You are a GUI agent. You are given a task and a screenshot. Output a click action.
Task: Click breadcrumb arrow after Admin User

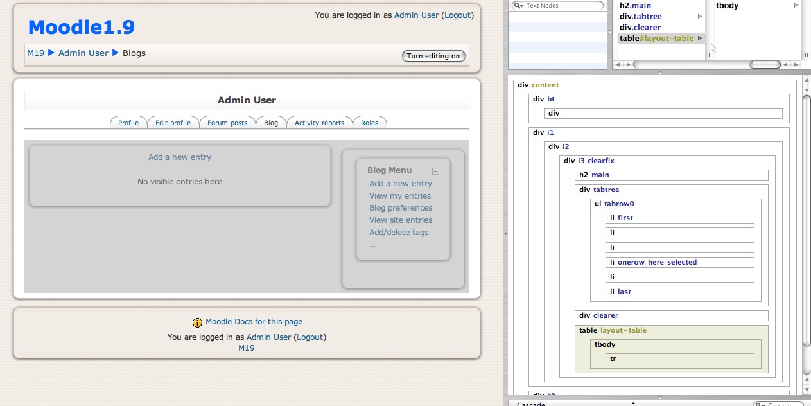[116, 53]
